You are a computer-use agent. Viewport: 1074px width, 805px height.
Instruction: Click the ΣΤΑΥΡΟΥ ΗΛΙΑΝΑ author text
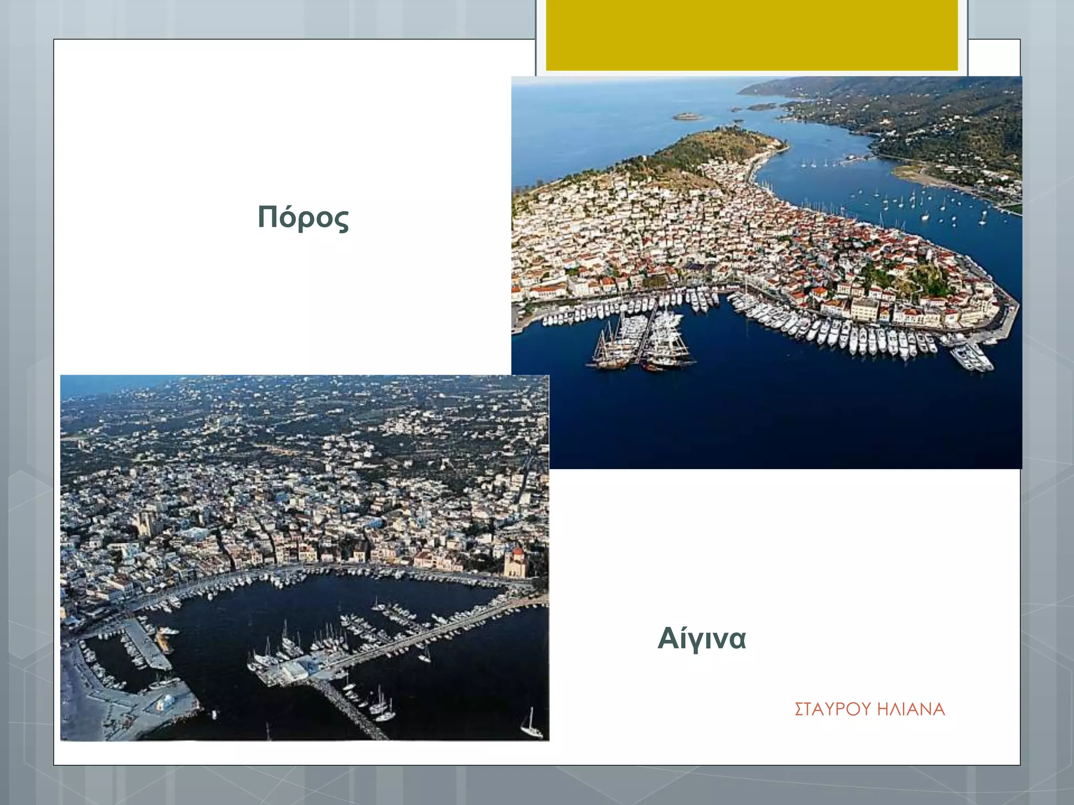[x=869, y=709]
